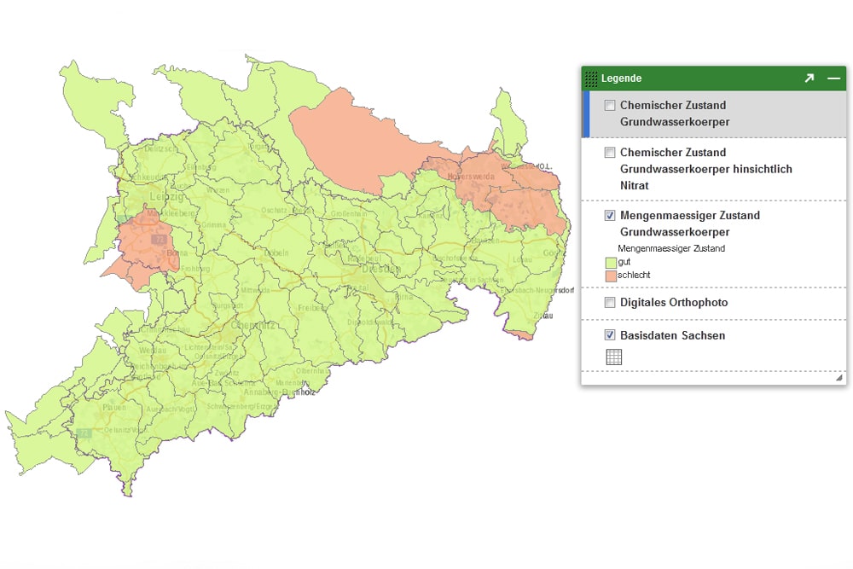Screen dimensions: 853x569
Task: Click the Leipzig city label on map
Action: (x=166, y=197)
